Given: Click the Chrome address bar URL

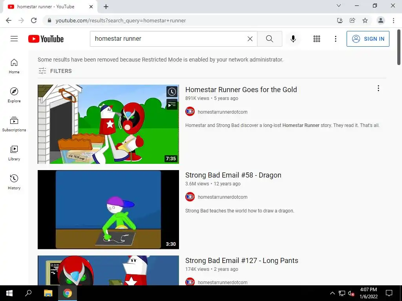Looking at the screenshot, I should click(121, 20).
